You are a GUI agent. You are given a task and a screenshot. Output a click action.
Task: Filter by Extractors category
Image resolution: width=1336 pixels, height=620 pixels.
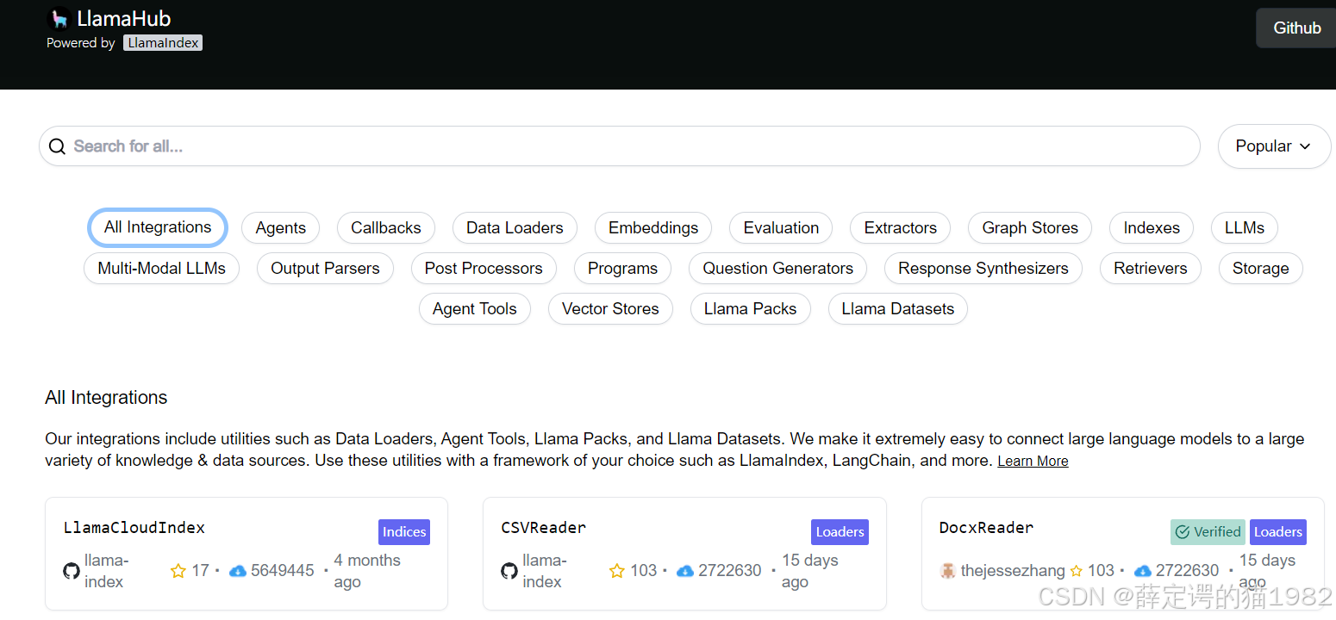pos(900,228)
